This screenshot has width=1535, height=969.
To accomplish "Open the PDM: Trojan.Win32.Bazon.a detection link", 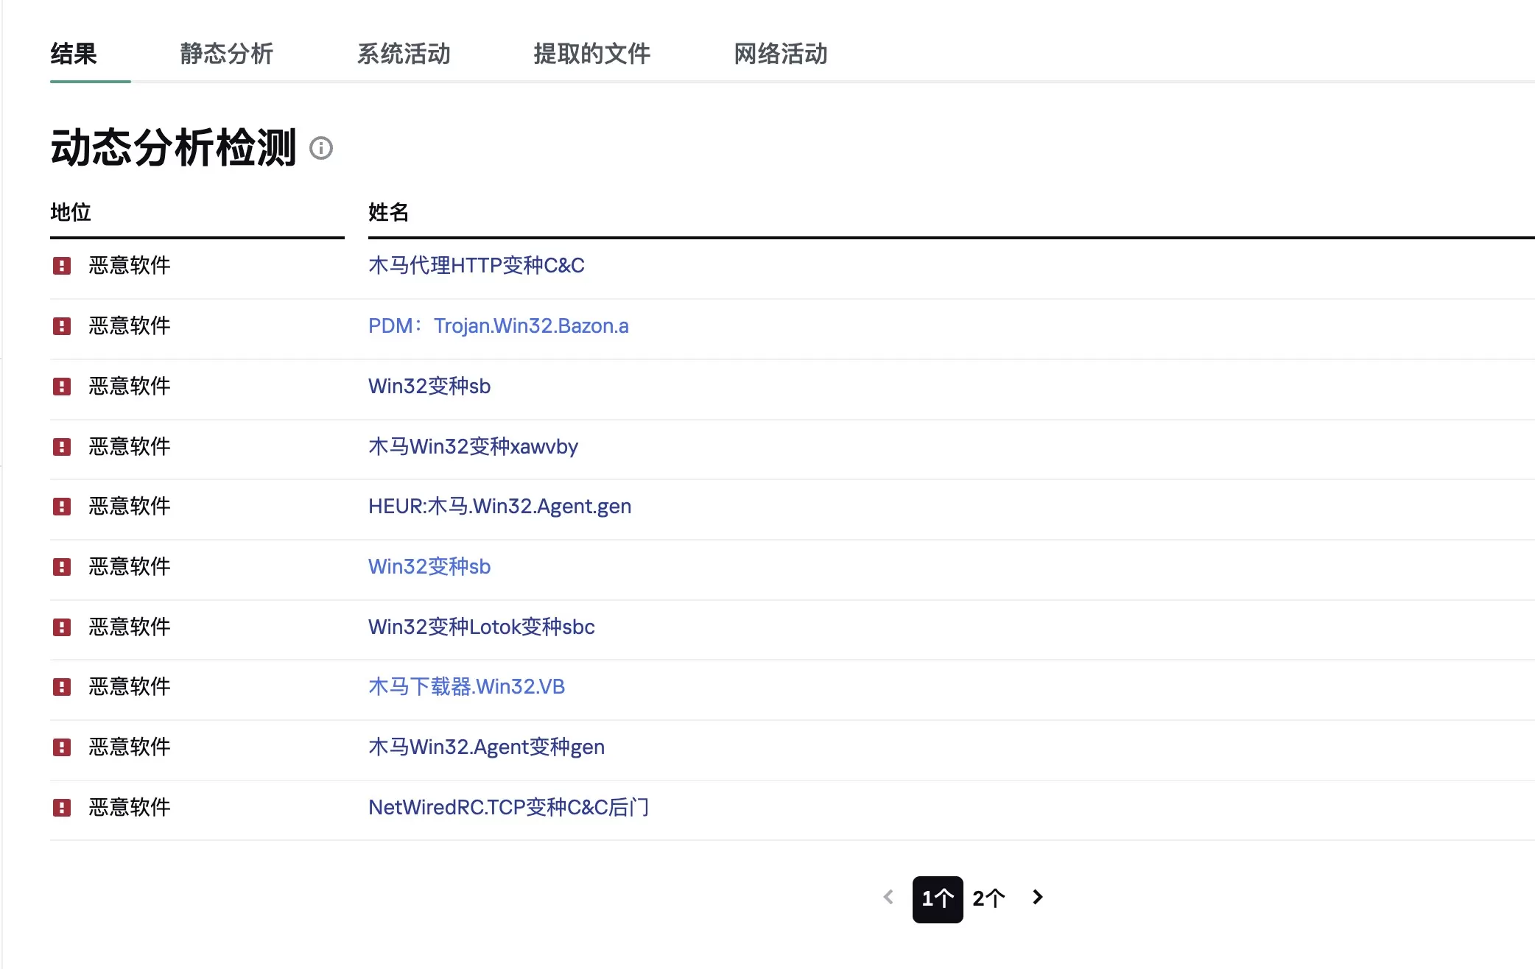I will point(499,325).
